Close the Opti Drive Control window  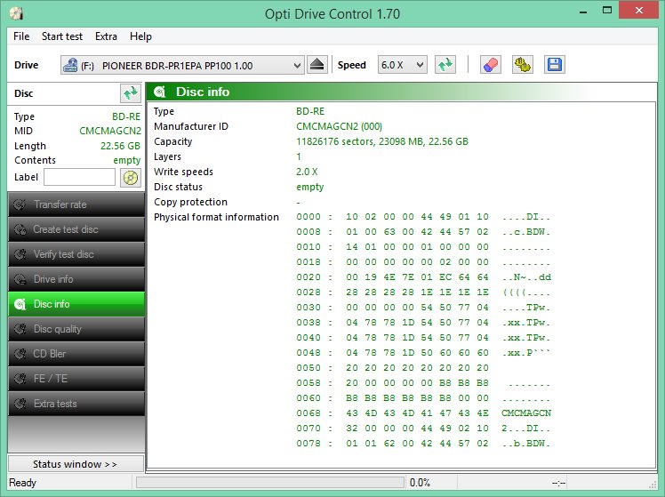click(x=638, y=10)
